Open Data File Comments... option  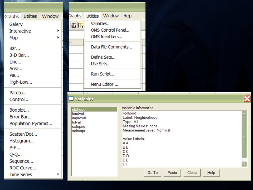tap(111, 47)
